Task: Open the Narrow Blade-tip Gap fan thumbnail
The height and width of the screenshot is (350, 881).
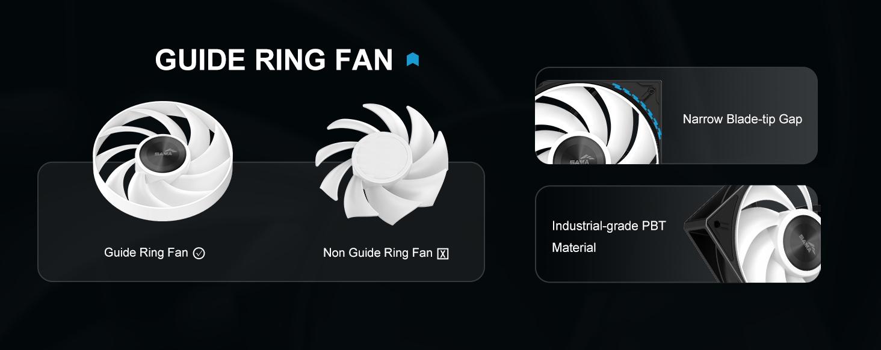Action: point(598,122)
